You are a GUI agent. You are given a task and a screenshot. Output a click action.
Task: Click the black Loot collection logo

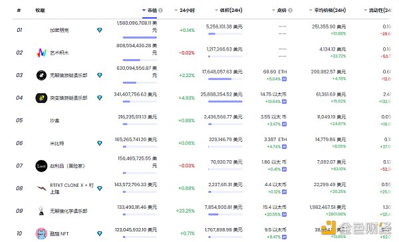pyautogui.click(x=41, y=166)
